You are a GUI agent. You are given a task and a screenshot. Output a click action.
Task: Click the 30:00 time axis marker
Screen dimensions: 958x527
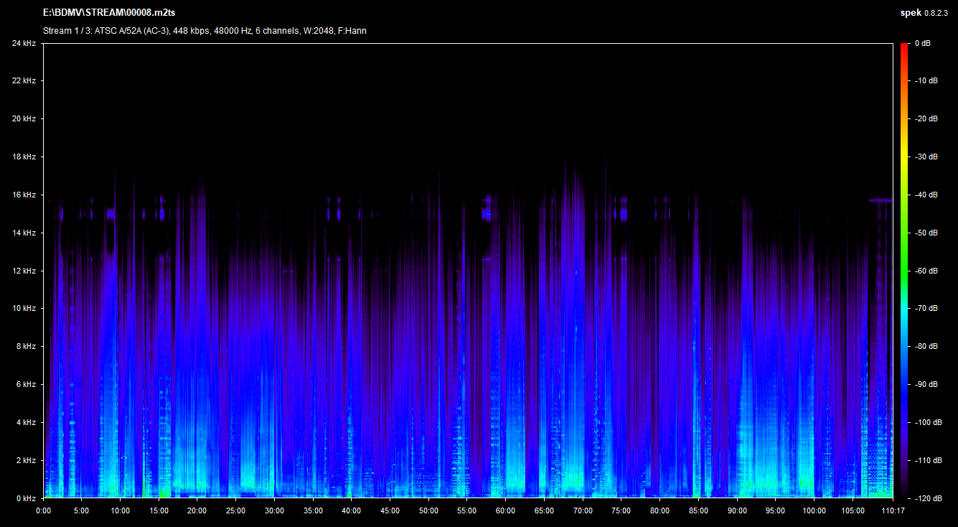[274, 511]
